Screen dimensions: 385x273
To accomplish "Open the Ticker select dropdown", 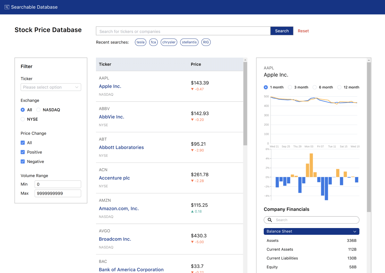I will 51,87.
